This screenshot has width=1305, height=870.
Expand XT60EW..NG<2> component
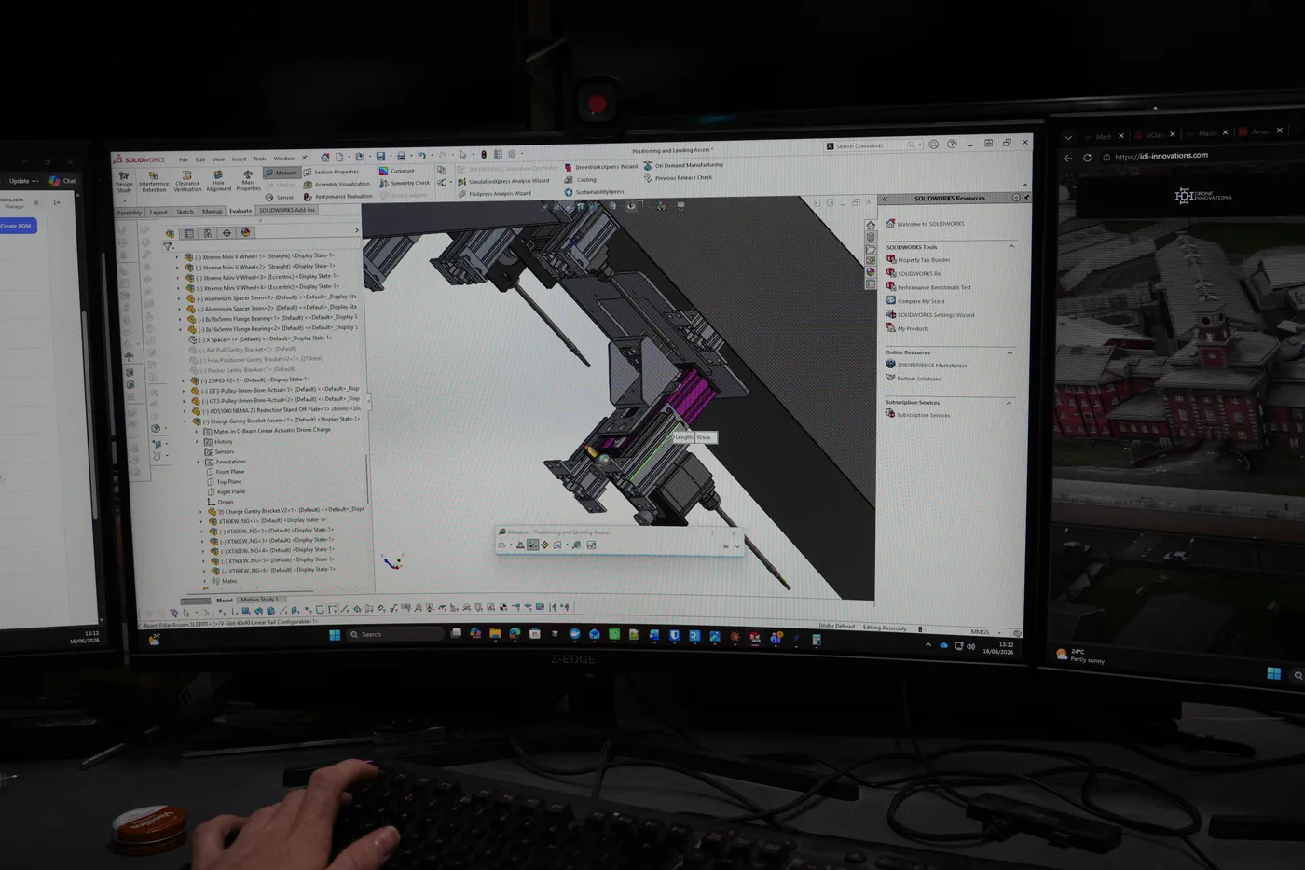click(x=203, y=532)
